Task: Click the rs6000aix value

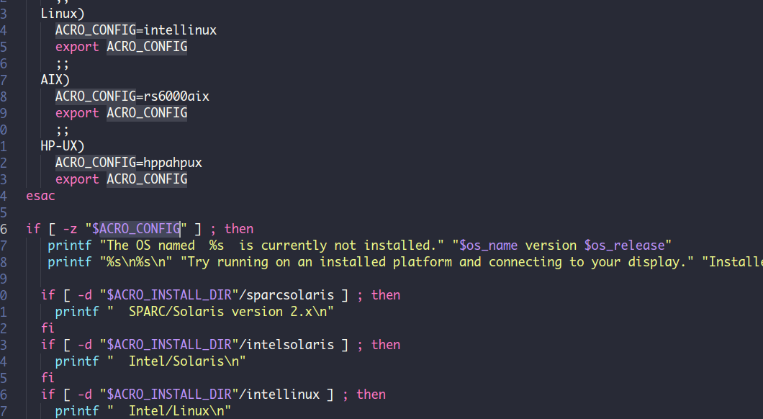Action: [x=176, y=96]
